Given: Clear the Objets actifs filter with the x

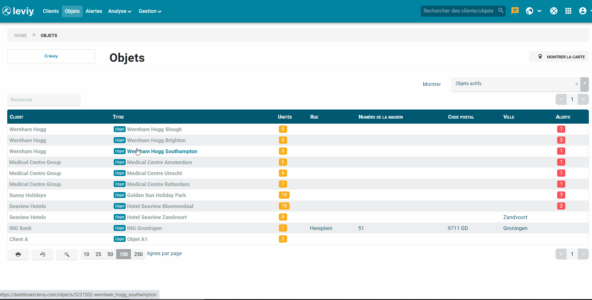Looking at the screenshot, I should coord(577,84).
